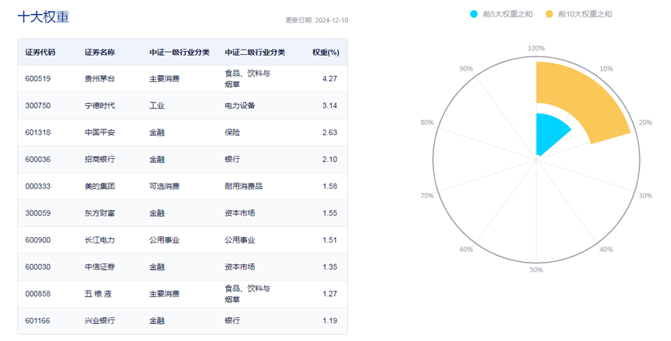671x341 pixels.
Task: Click weight value 3.14
Action: point(329,105)
